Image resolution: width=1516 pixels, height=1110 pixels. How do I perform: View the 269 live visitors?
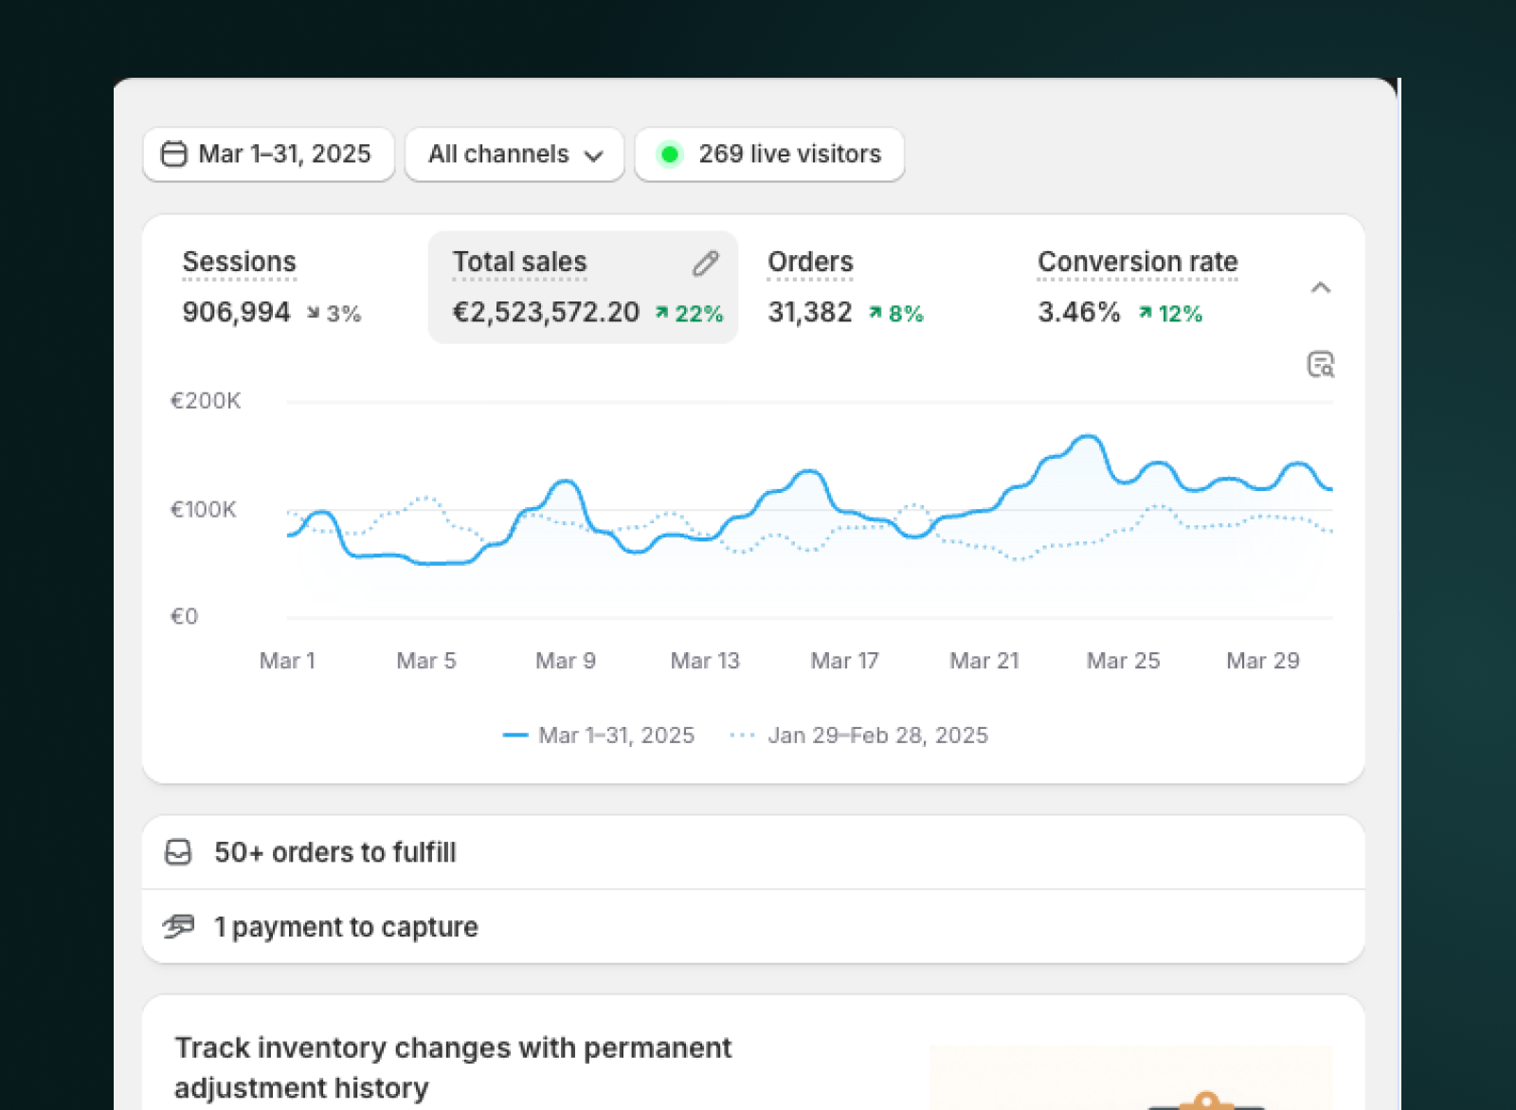click(x=769, y=154)
